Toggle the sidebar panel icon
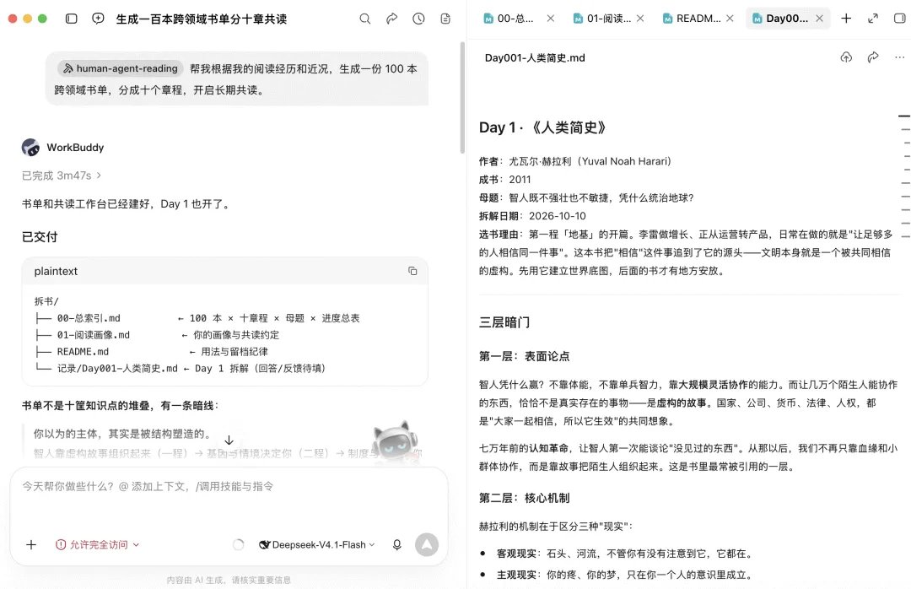The width and height of the screenshot is (911, 589). point(72,19)
